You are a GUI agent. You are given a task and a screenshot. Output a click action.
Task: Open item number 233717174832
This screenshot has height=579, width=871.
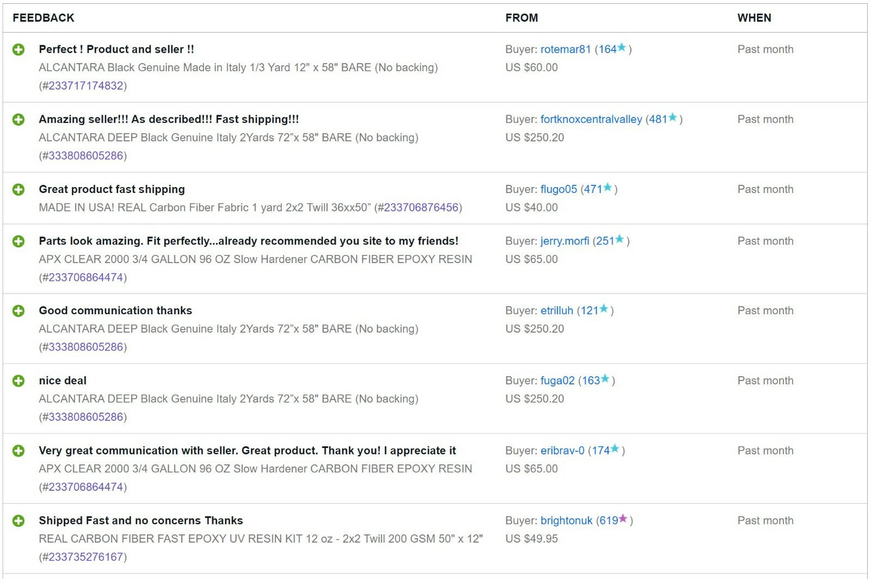pyautogui.click(x=86, y=86)
